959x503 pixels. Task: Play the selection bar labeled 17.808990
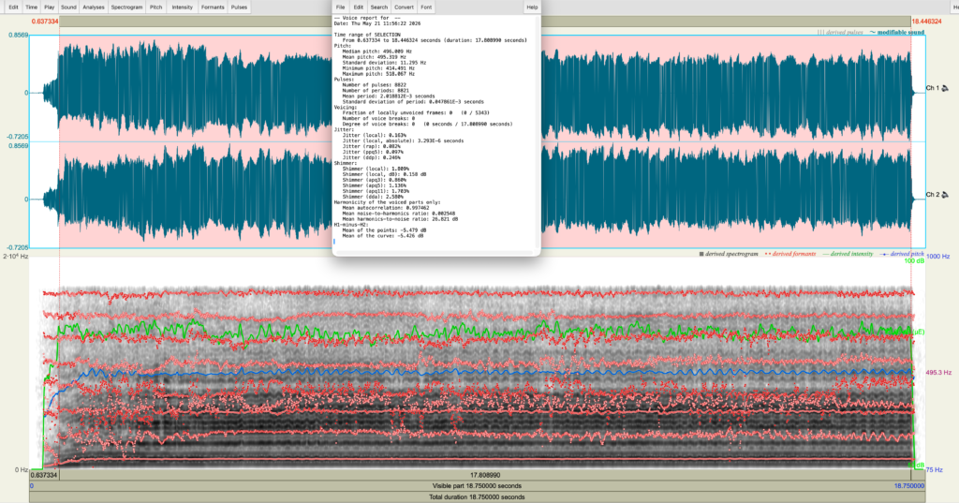click(485, 475)
